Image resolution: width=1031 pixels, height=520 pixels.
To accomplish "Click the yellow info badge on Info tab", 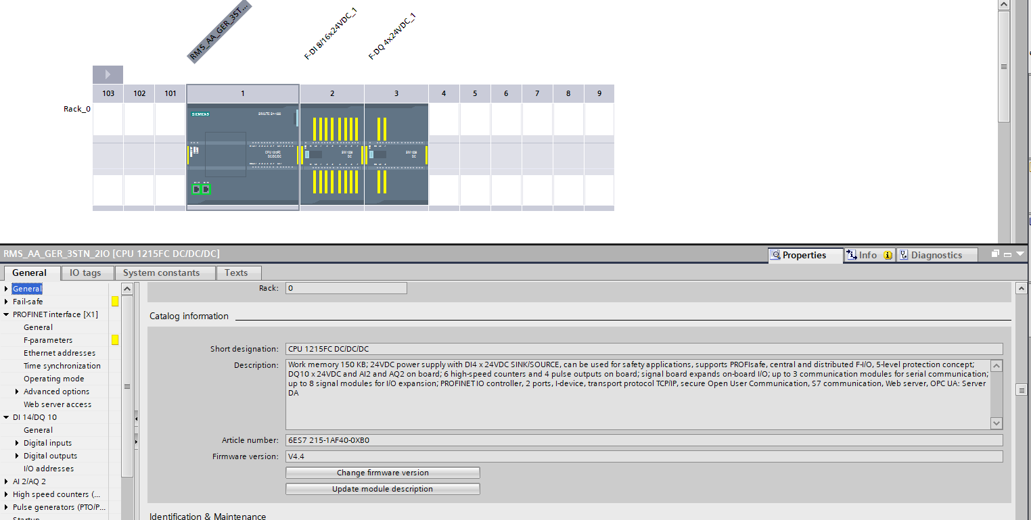I will pyautogui.click(x=888, y=255).
